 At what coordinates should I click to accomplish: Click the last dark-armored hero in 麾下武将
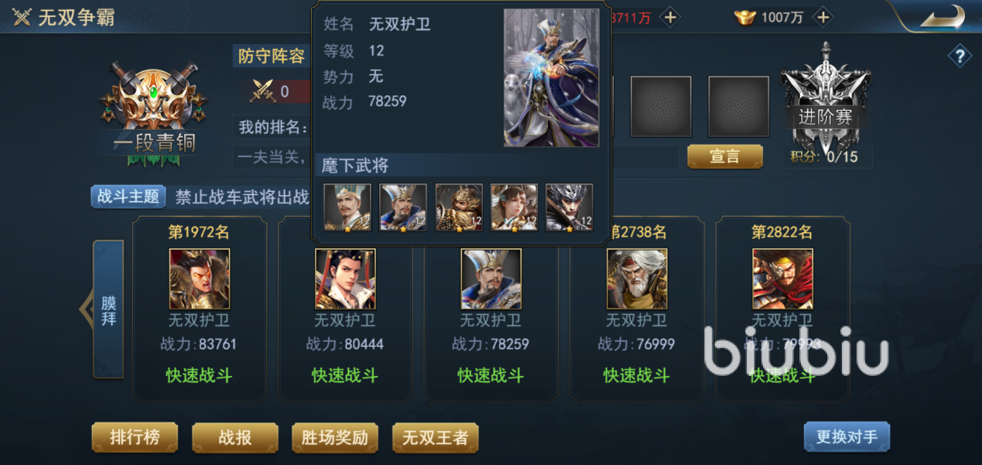(x=570, y=207)
